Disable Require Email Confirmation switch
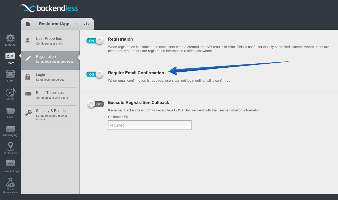The height and width of the screenshot is (200, 338). tap(95, 75)
